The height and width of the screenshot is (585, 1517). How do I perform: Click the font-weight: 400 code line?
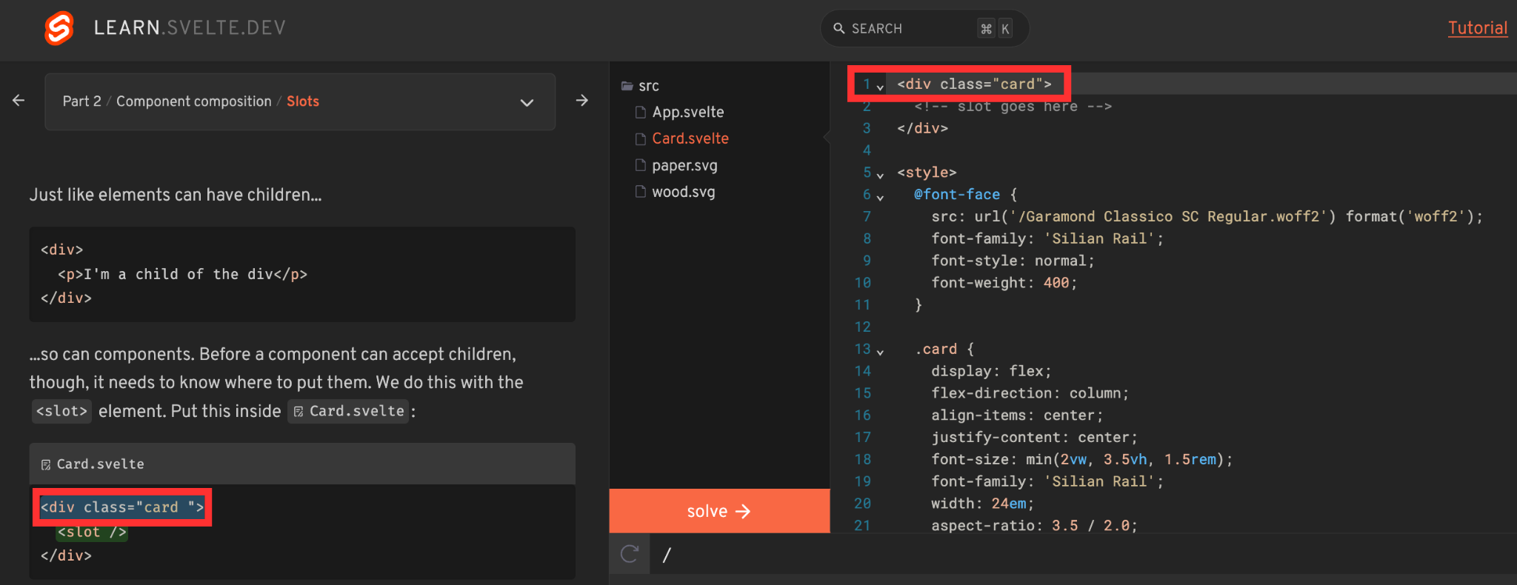(1004, 283)
